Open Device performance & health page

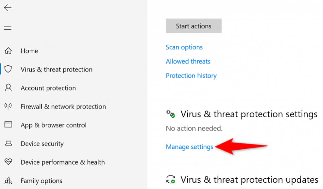[x=63, y=162]
